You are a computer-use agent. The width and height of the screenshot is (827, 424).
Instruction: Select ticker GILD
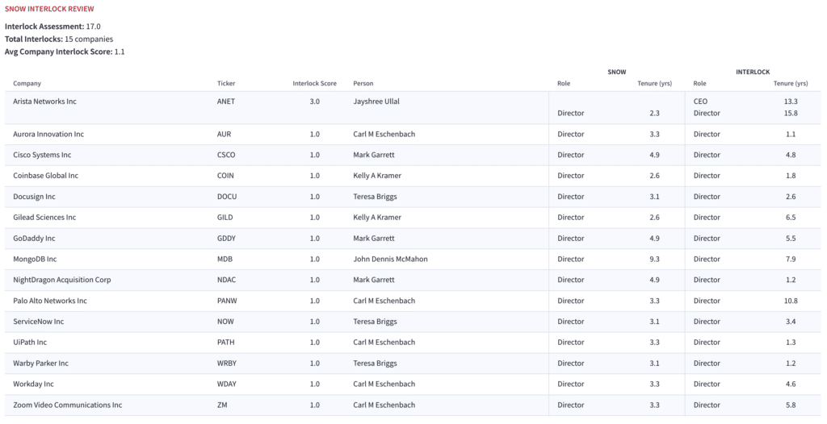pyautogui.click(x=225, y=217)
